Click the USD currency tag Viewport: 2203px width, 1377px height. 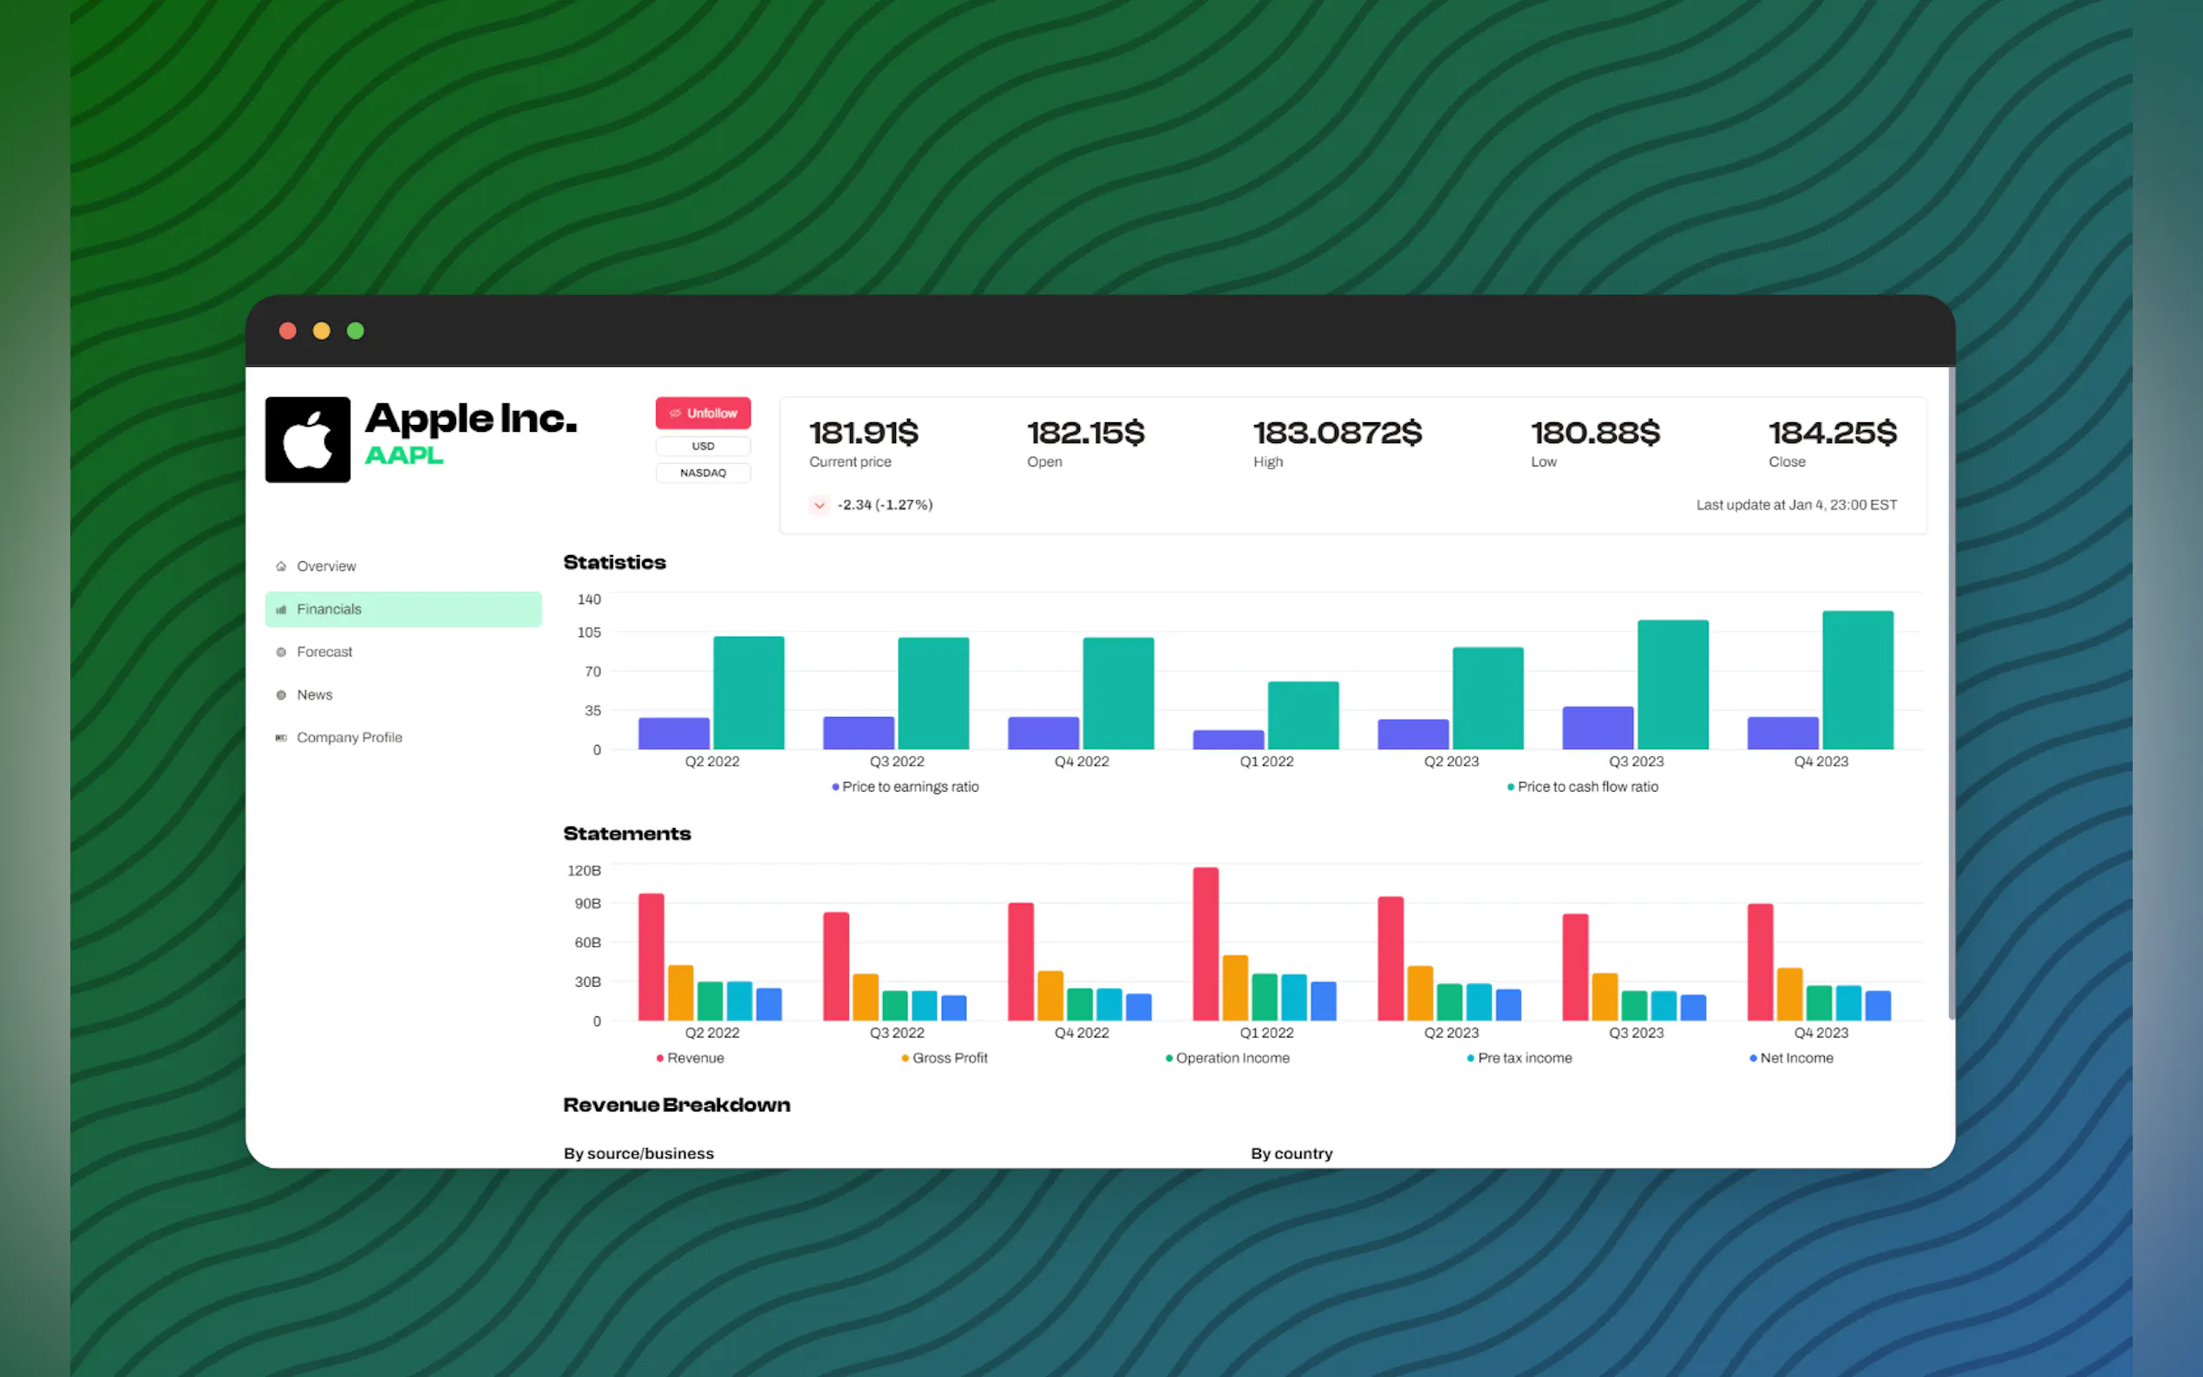(x=703, y=447)
